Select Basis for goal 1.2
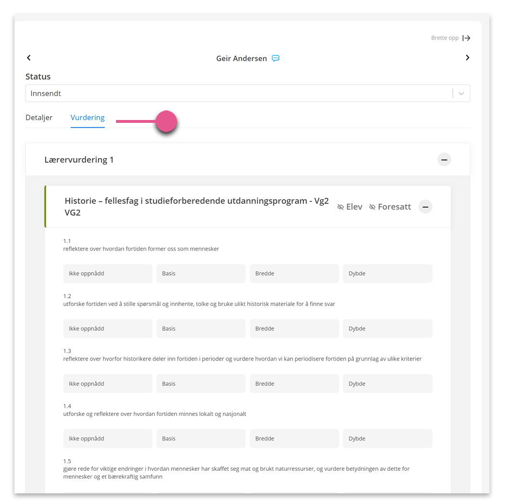 tap(201, 329)
